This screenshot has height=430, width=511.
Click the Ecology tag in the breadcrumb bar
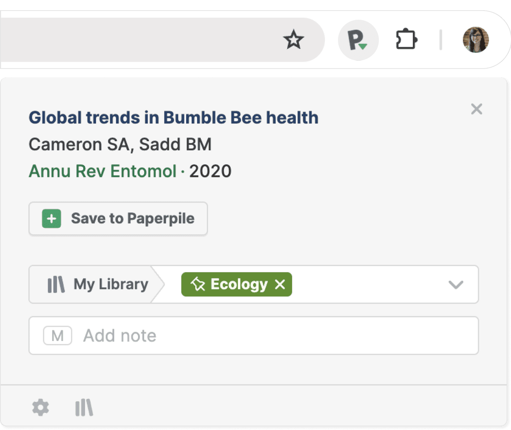[x=237, y=284]
